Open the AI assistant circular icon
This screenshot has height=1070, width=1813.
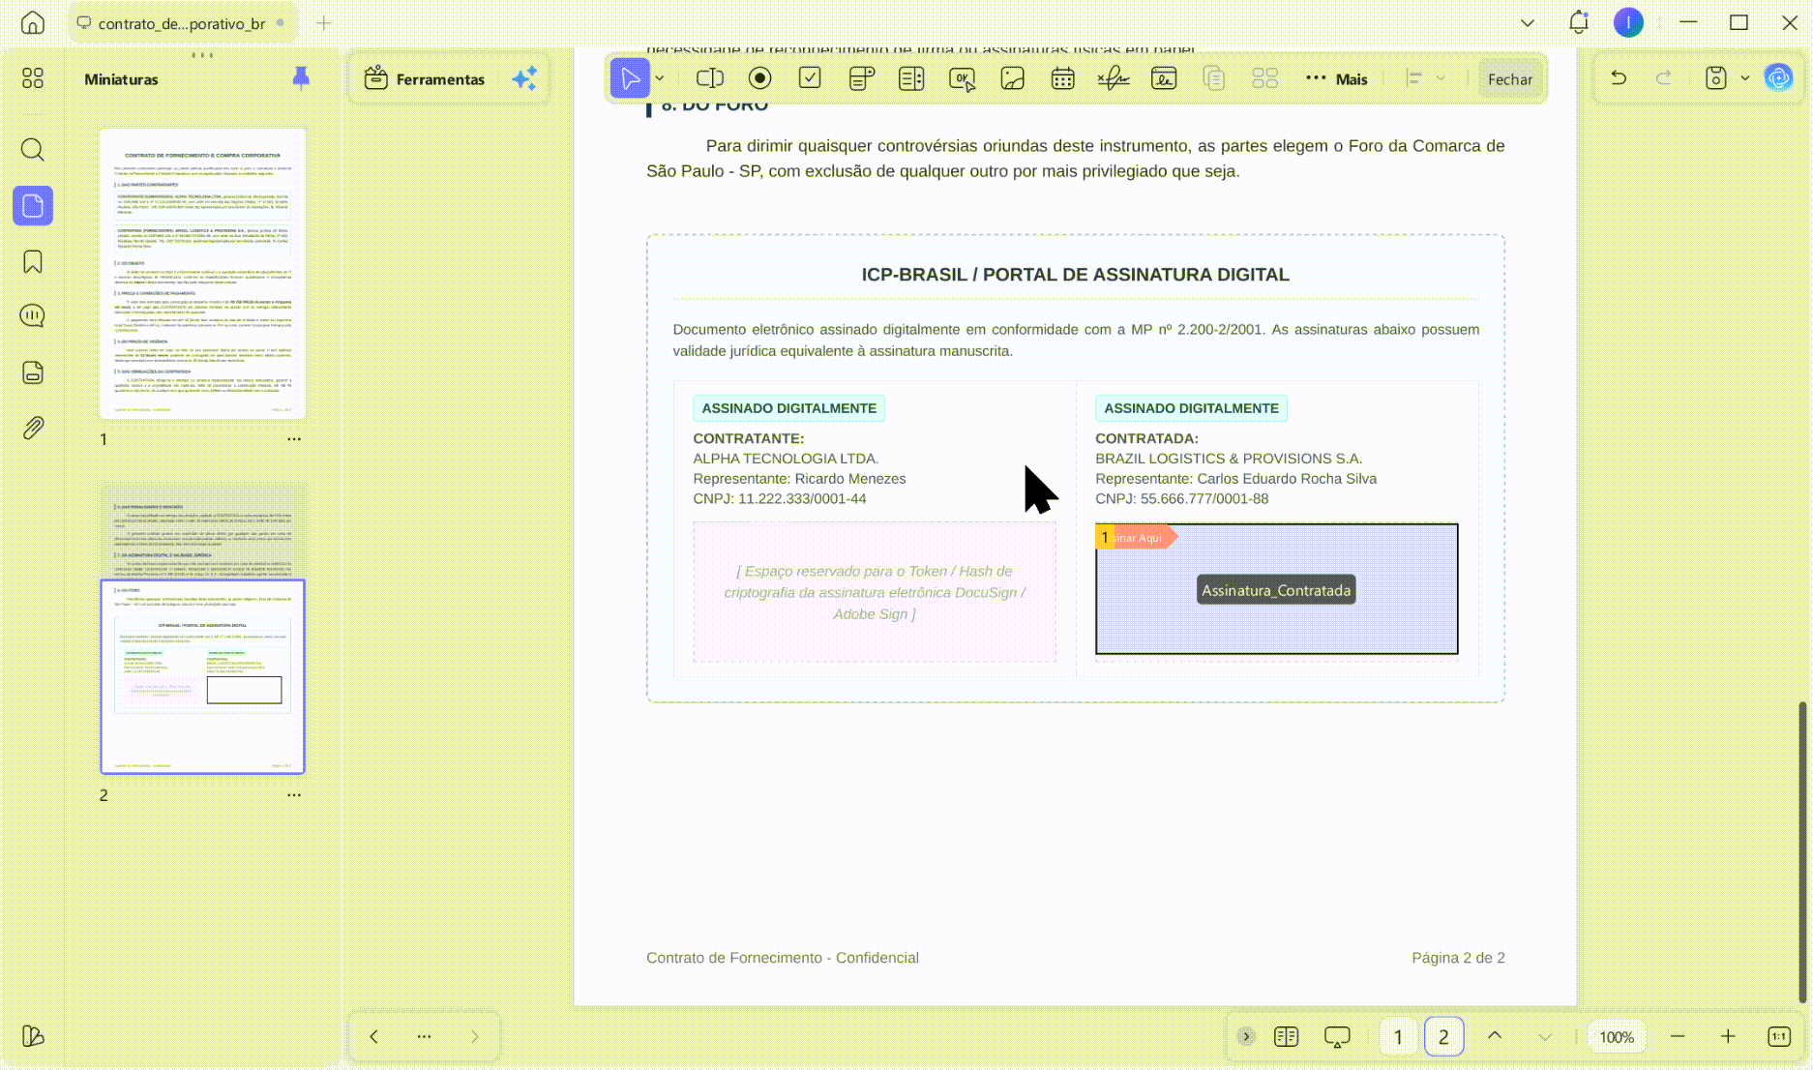click(x=1779, y=78)
